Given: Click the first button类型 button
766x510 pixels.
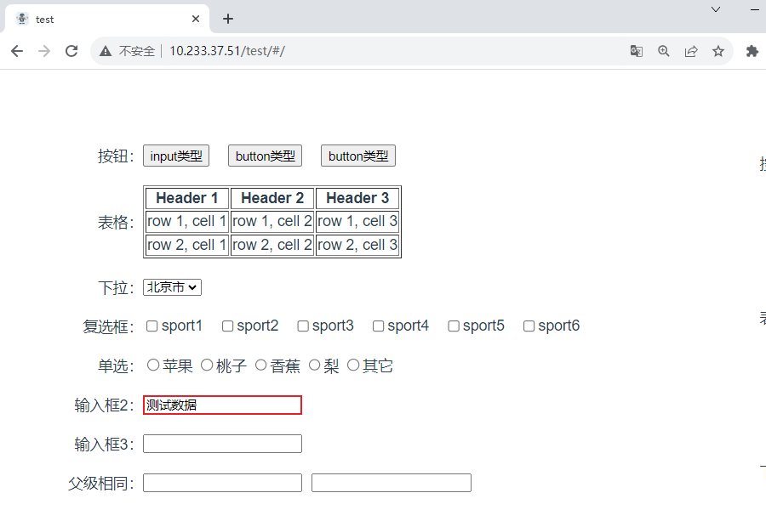Looking at the screenshot, I should point(266,156).
